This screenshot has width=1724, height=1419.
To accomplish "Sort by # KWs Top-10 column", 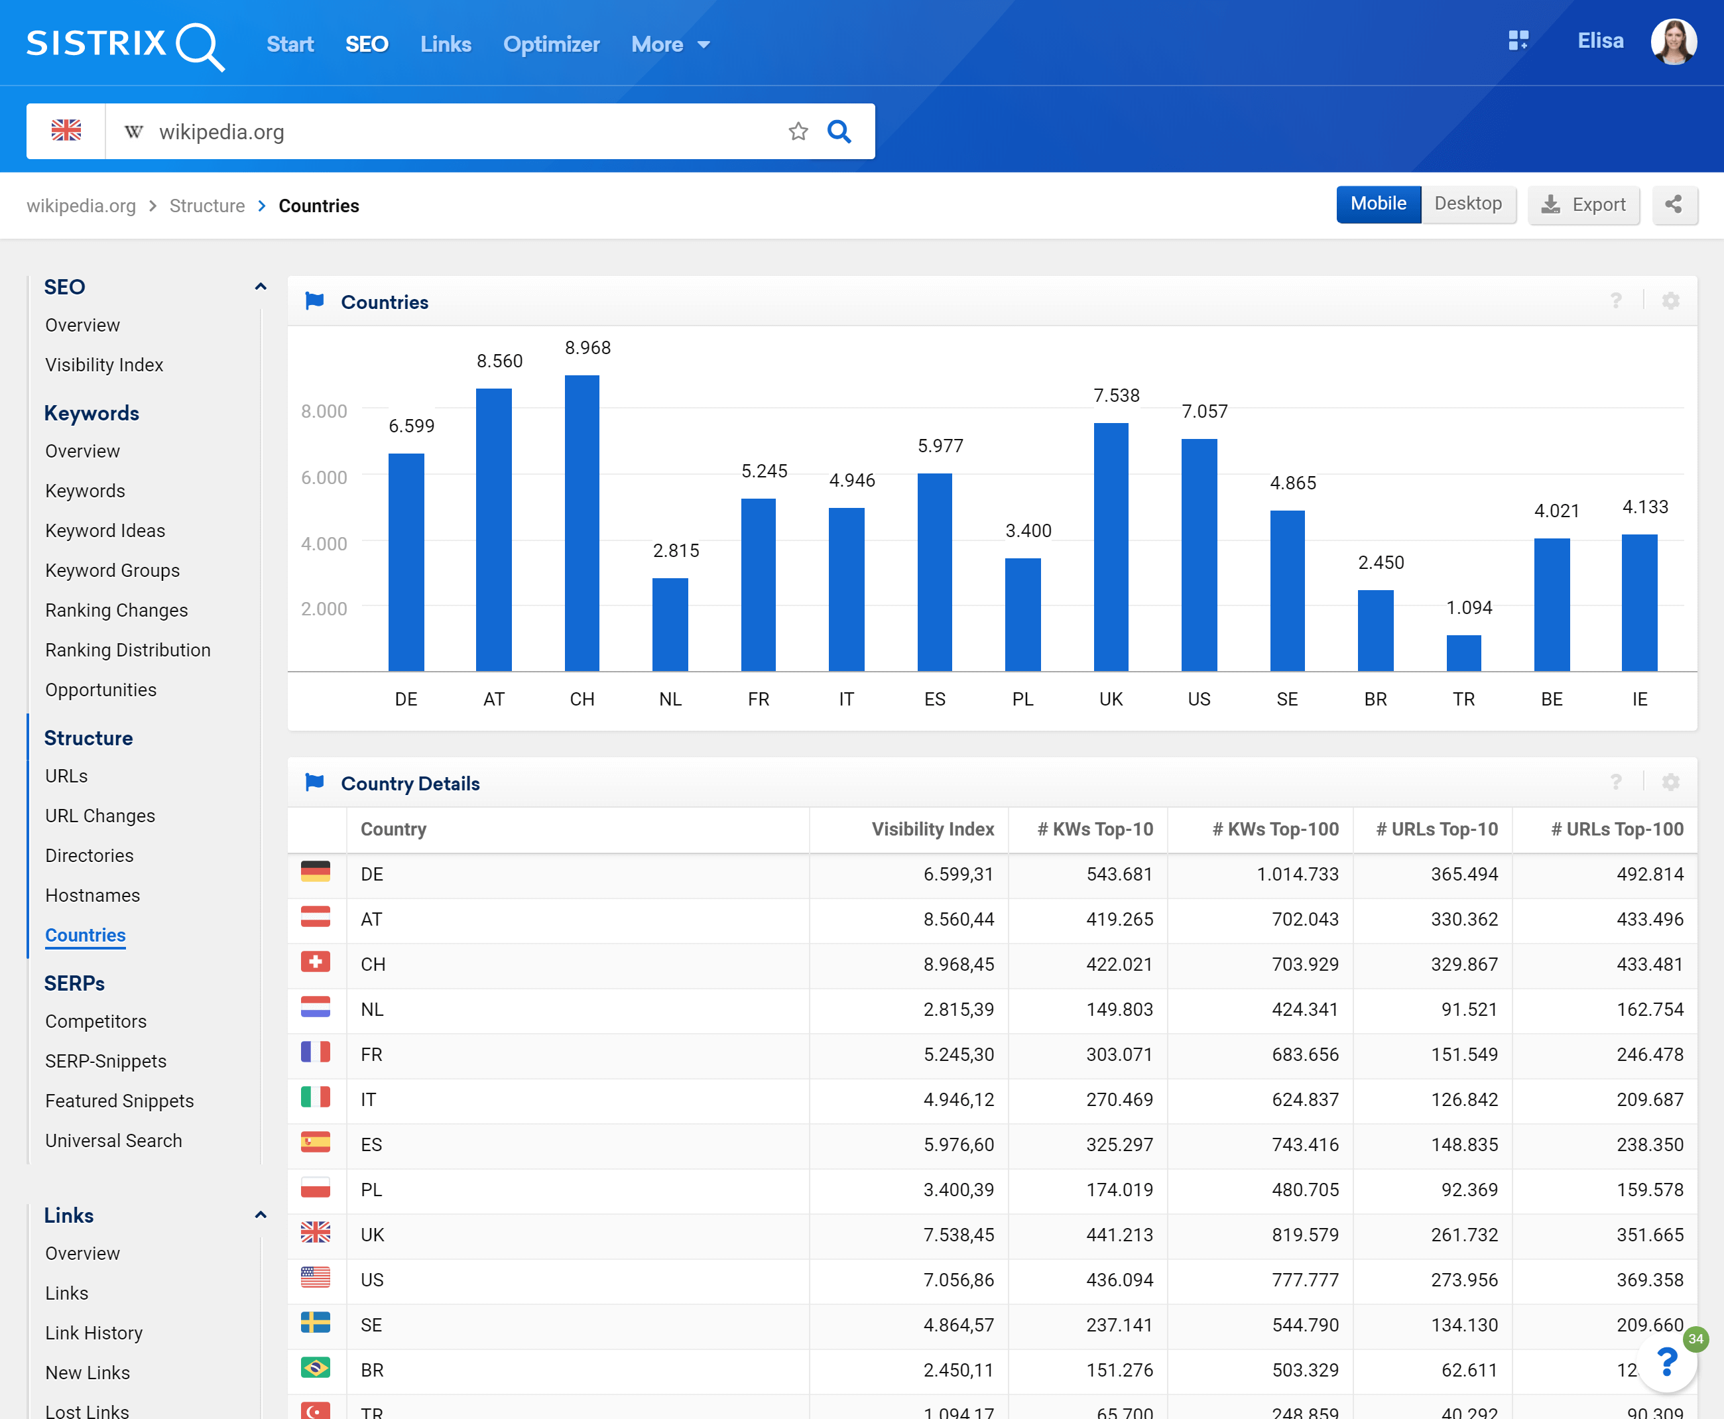I will click(1095, 829).
